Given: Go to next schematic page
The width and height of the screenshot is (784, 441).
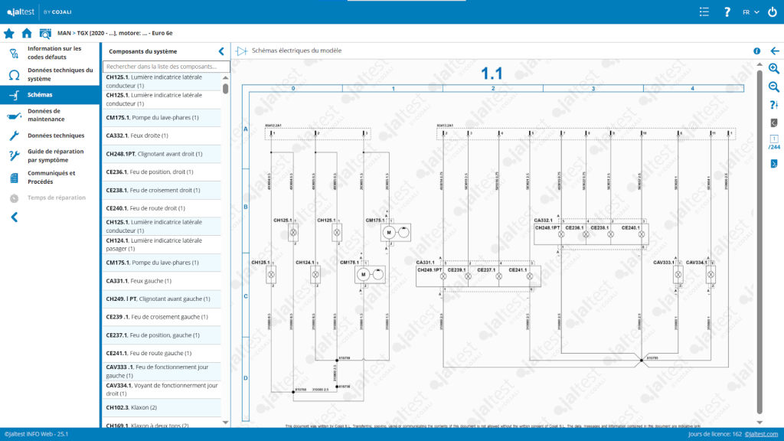Looking at the screenshot, I should [x=773, y=163].
